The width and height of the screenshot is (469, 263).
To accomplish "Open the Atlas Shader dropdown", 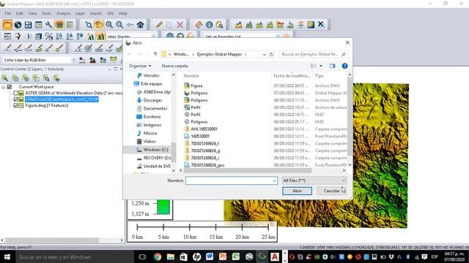I will 153,37.
